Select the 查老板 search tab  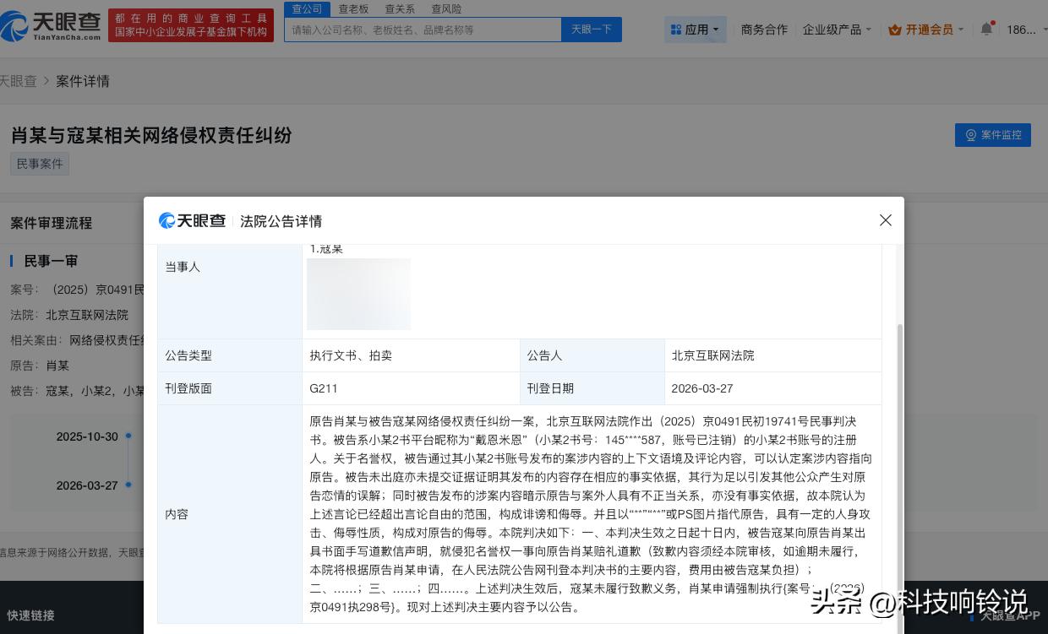(x=352, y=9)
